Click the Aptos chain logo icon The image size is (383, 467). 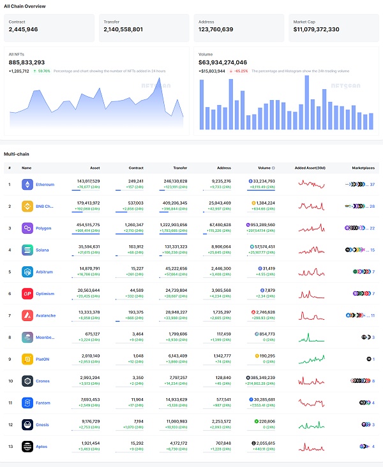pos(27,447)
